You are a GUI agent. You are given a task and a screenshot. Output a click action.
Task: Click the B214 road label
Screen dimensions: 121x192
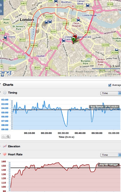89,56
